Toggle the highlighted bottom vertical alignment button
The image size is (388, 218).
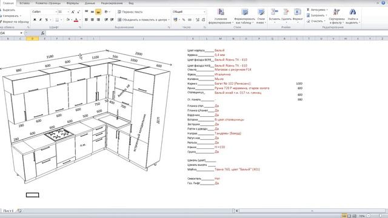(98, 12)
